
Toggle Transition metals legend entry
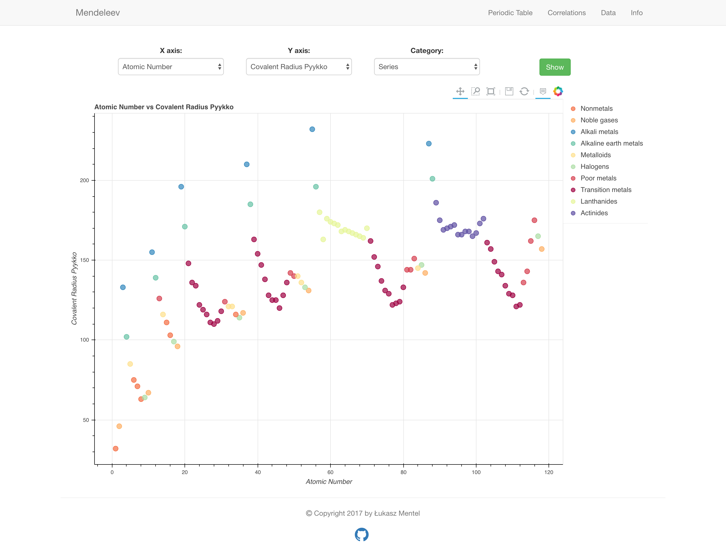[x=606, y=190]
